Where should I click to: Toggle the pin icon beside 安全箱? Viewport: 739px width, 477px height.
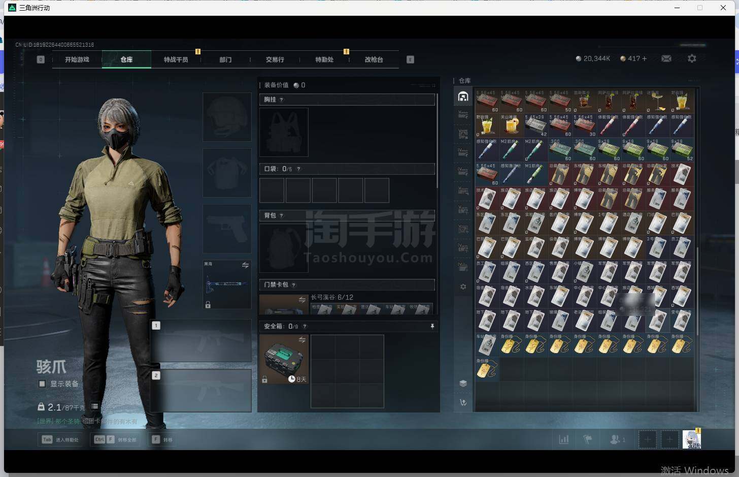point(432,326)
